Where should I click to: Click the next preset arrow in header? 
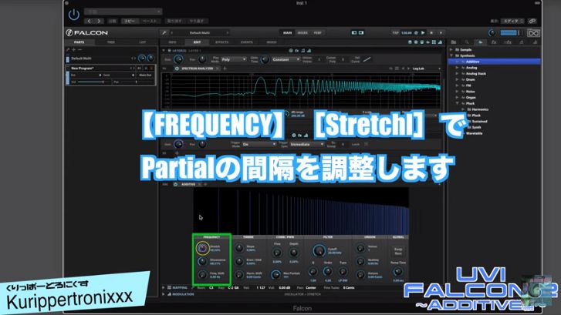coord(99,21)
